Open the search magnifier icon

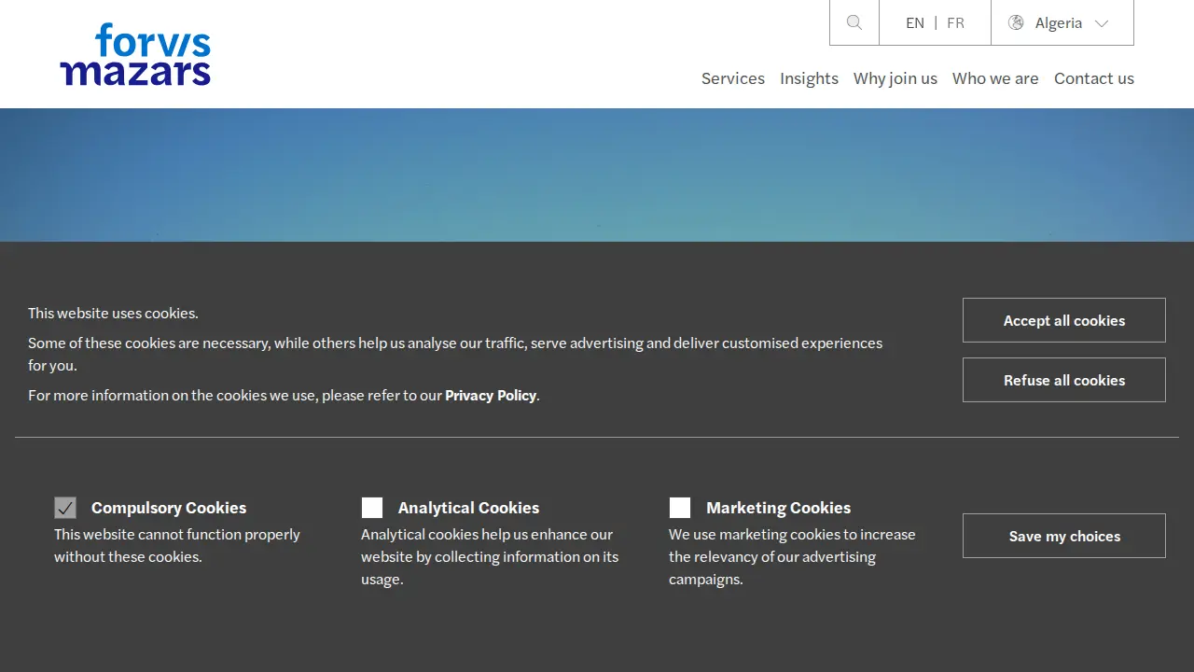pyautogui.click(x=854, y=22)
